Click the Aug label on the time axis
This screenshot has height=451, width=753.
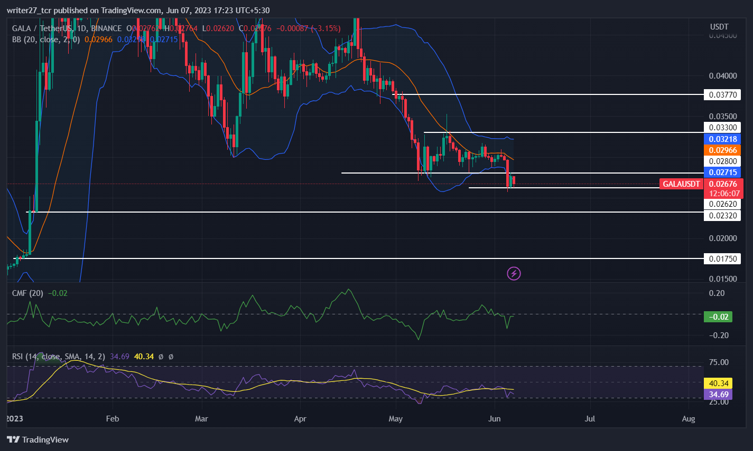[689, 419]
